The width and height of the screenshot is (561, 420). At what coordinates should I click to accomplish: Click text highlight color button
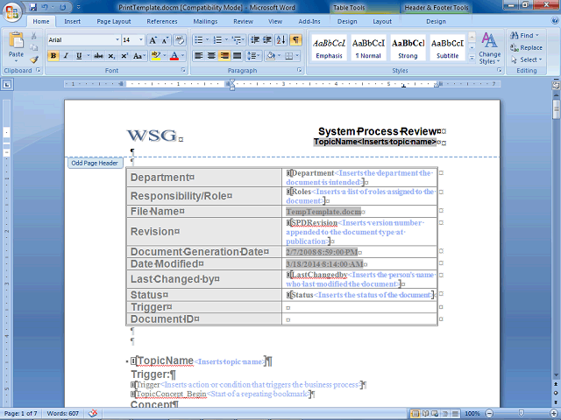tap(156, 56)
